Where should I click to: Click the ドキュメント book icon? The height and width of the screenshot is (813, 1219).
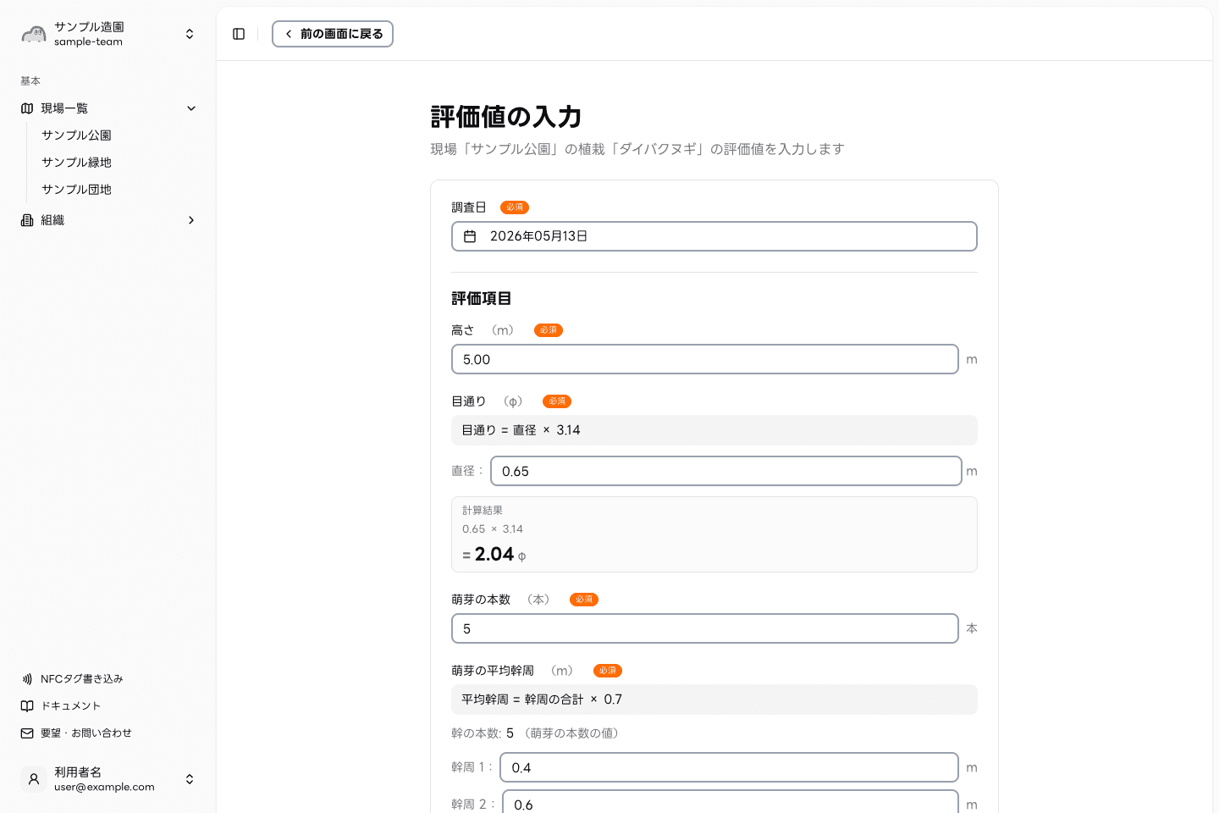coord(27,706)
